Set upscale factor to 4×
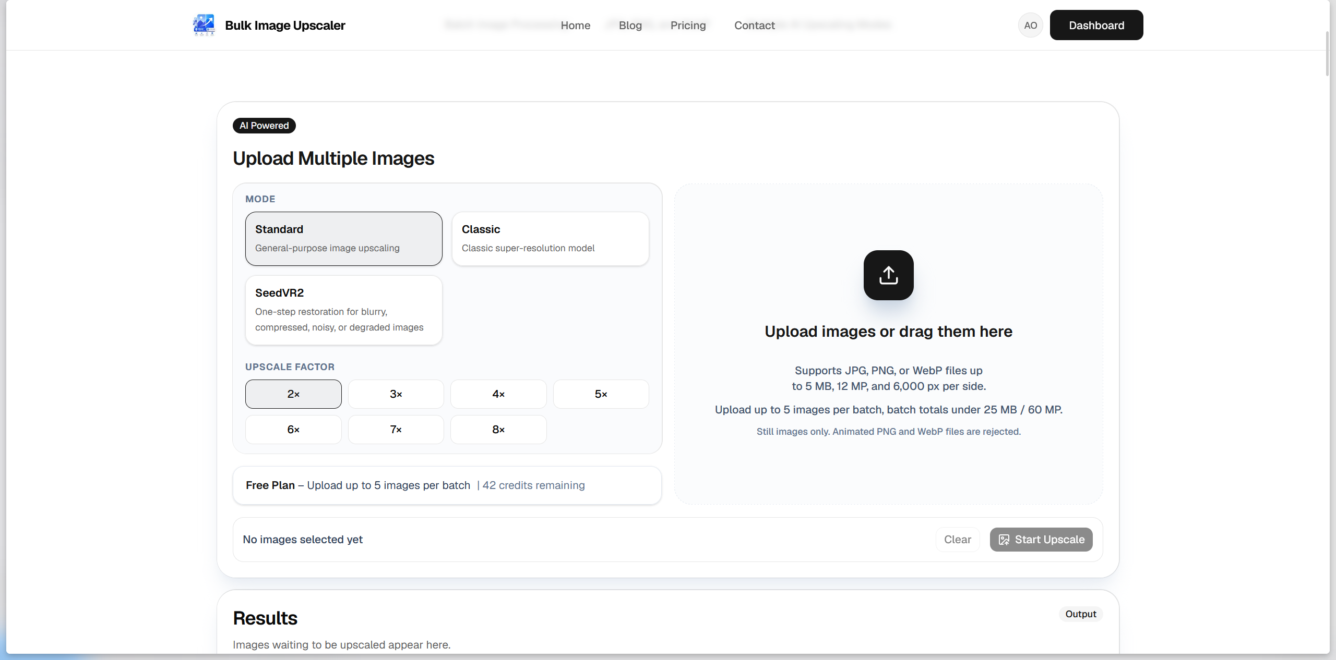Viewport: 1336px width, 660px height. tap(498, 394)
